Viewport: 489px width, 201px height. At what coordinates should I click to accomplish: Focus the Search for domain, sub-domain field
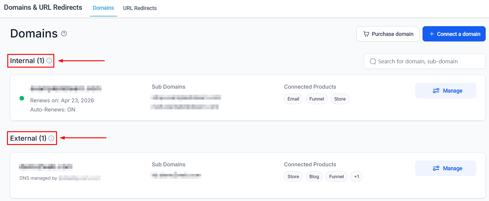pyautogui.click(x=425, y=61)
